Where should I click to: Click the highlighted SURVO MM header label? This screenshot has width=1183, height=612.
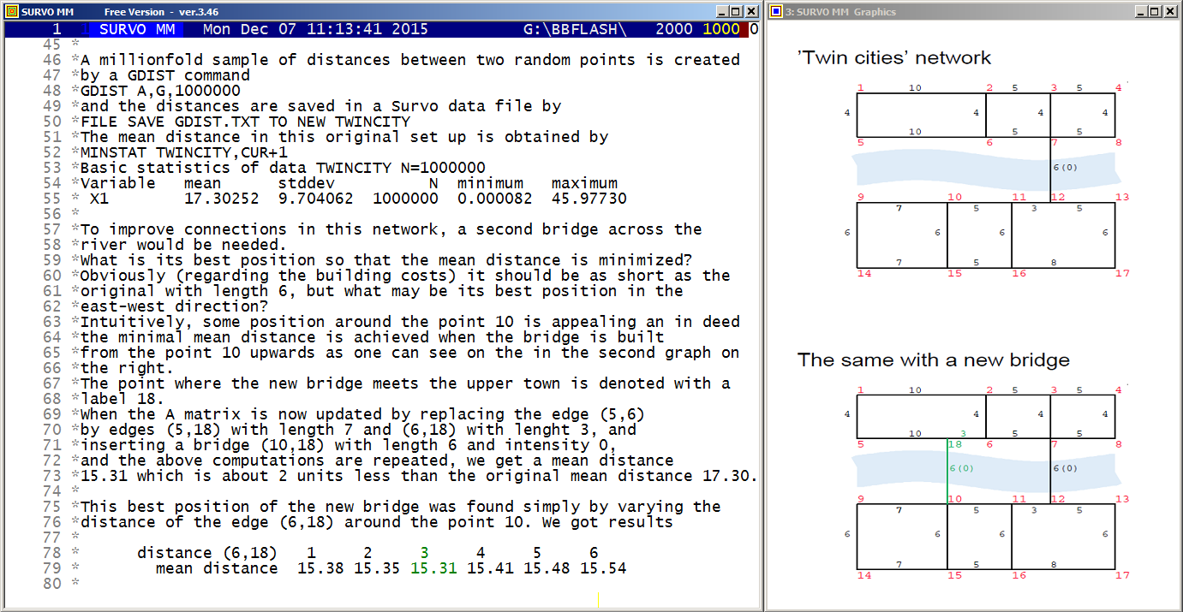pyautogui.click(x=137, y=29)
